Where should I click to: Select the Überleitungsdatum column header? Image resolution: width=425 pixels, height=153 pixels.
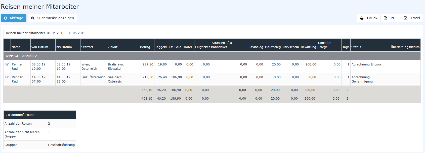(x=405, y=47)
